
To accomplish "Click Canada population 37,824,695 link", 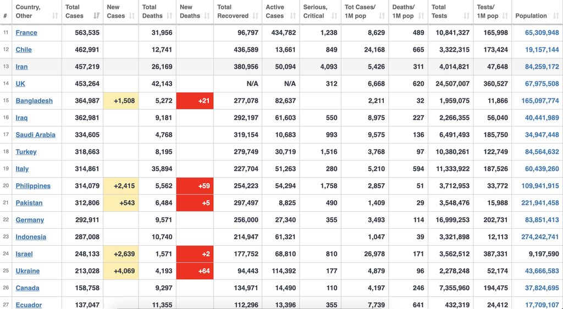I will tap(542, 288).
